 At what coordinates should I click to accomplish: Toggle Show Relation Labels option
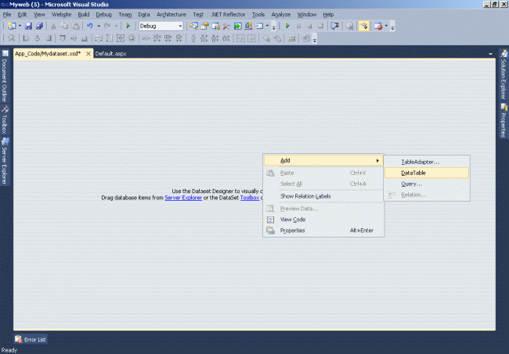point(305,196)
